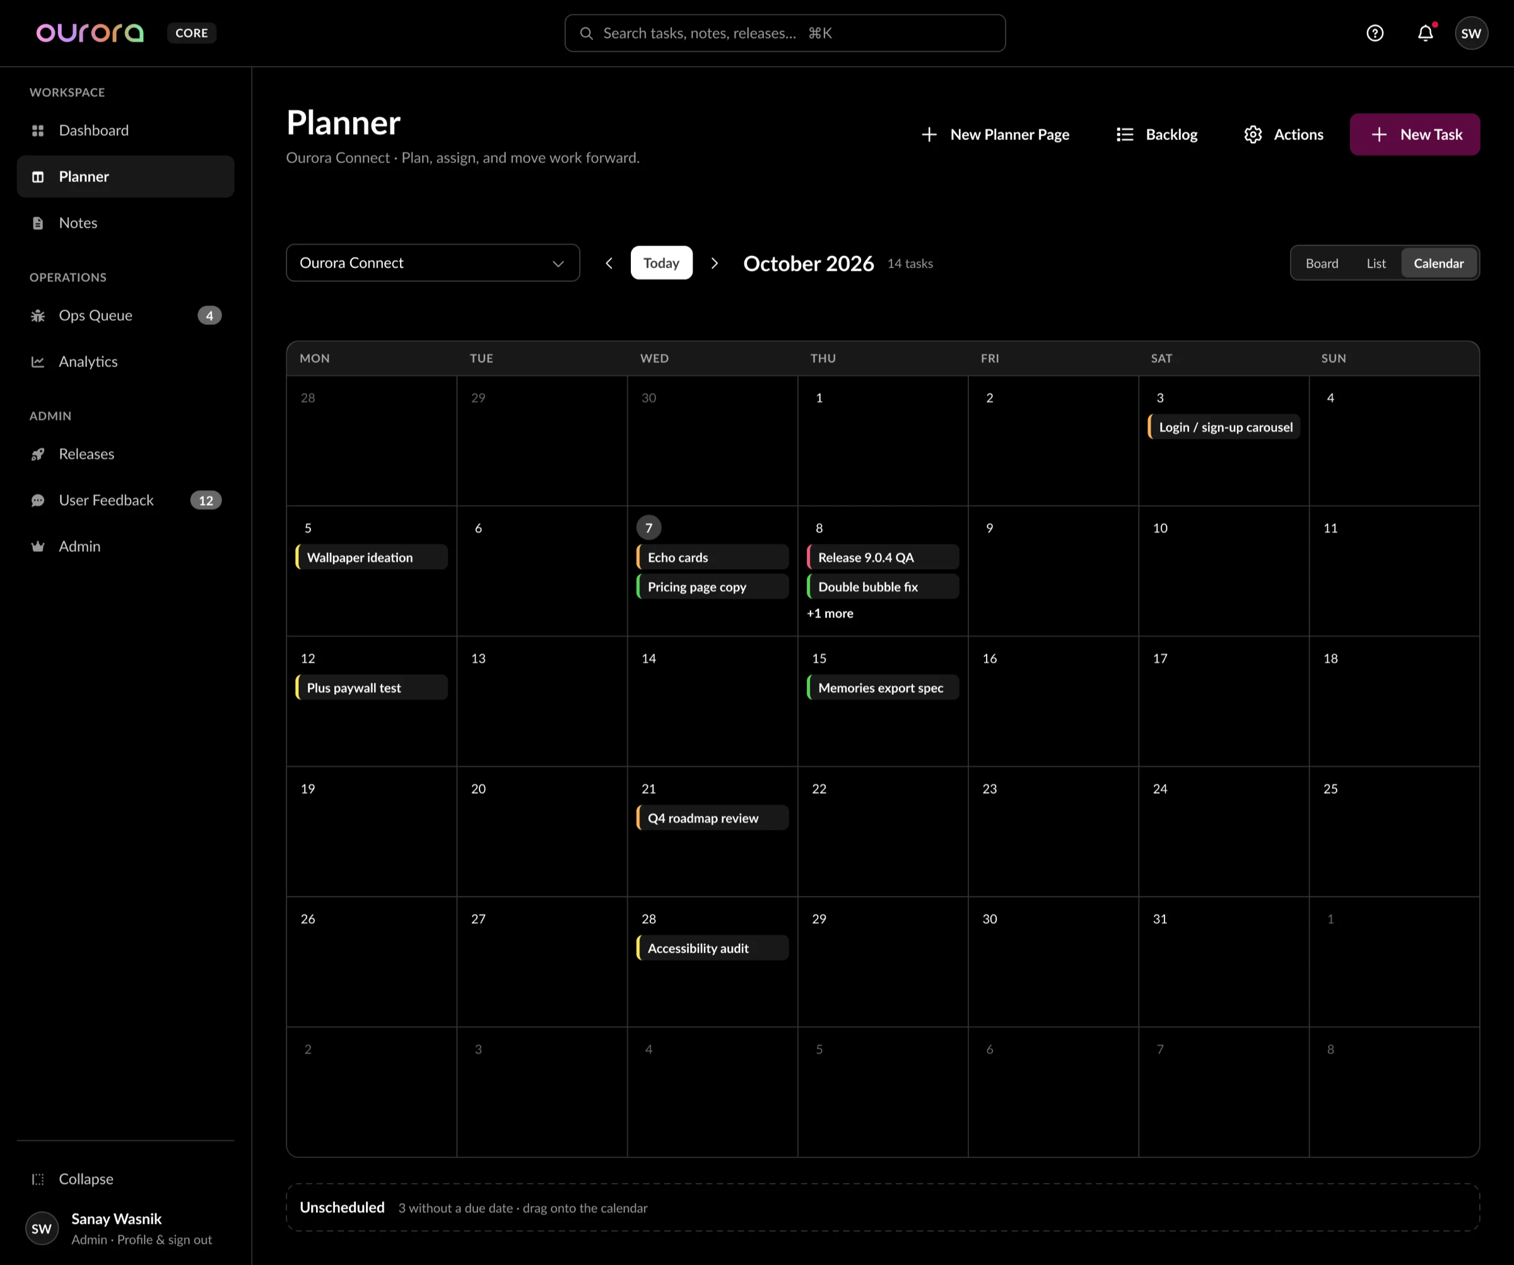1514x1265 pixels.
Task: Open 'Double bubble fix' task
Action: coord(883,586)
